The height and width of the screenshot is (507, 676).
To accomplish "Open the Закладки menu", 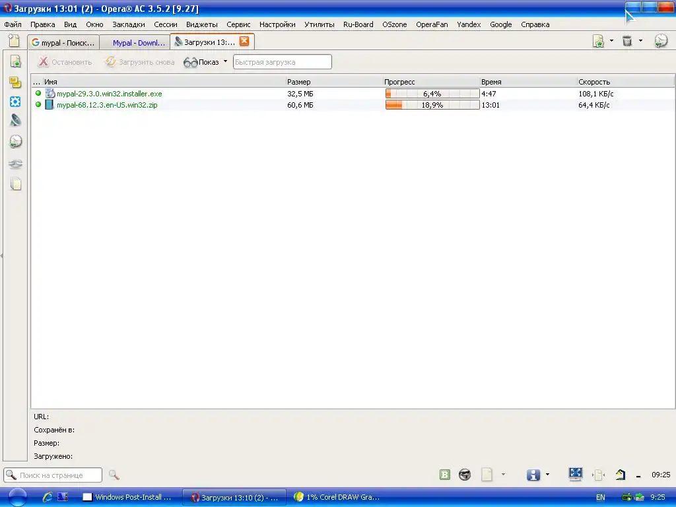I will [129, 24].
